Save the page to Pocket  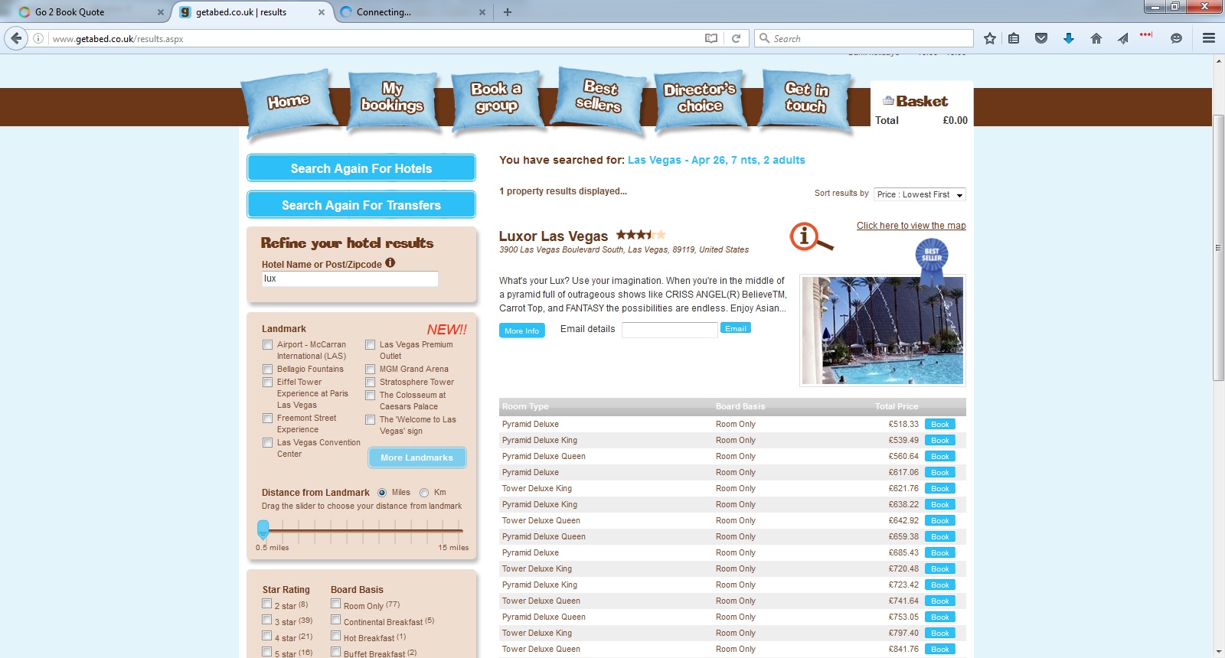pyautogui.click(x=1041, y=38)
